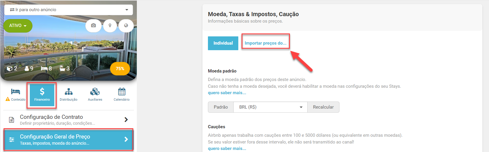Image resolution: width=489 pixels, height=152 pixels.
Task: Click the Recalcular button
Action: coord(323,107)
